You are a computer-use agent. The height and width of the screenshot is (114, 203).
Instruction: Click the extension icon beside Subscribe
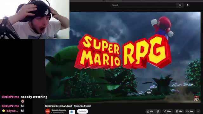pos(72,112)
